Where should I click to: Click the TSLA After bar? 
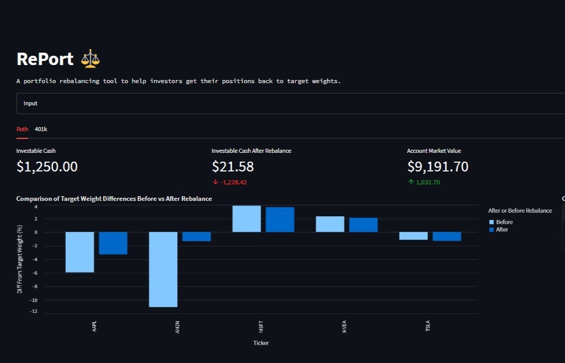coord(447,236)
